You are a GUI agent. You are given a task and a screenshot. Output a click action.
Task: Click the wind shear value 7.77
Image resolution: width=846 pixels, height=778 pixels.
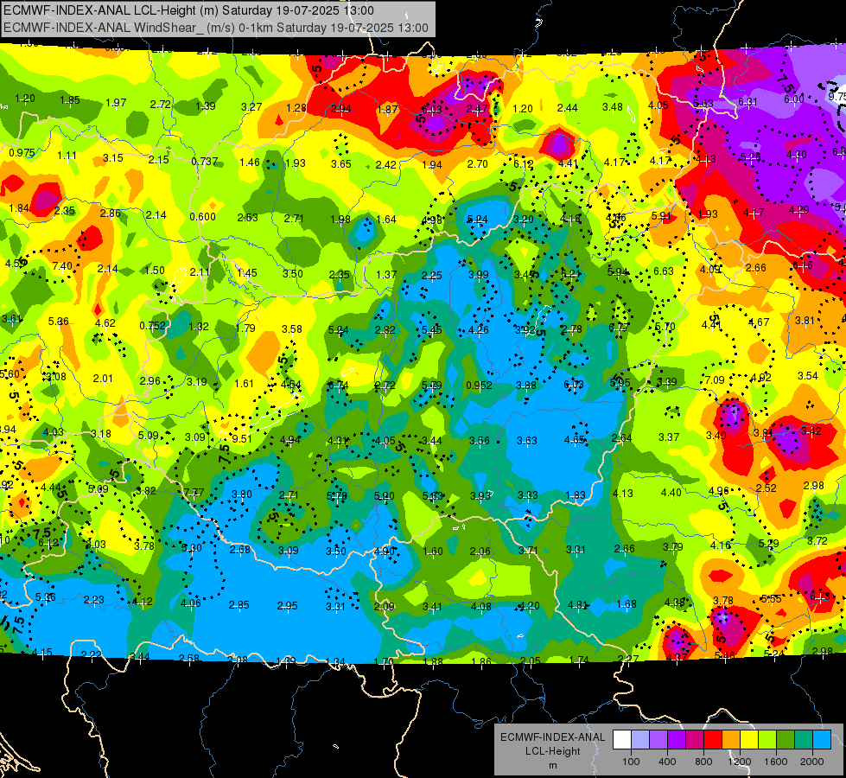(194, 492)
